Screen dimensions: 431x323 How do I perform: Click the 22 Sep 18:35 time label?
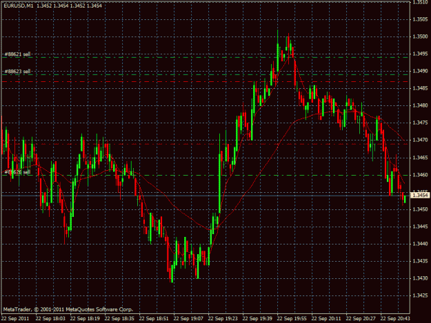coord(119,319)
